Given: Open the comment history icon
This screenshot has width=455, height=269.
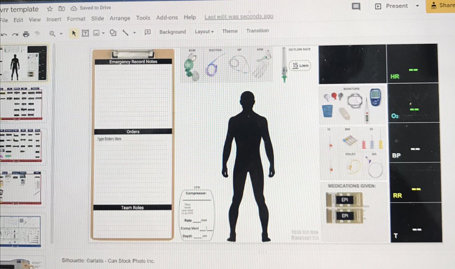Looking at the screenshot, I should (356, 6).
